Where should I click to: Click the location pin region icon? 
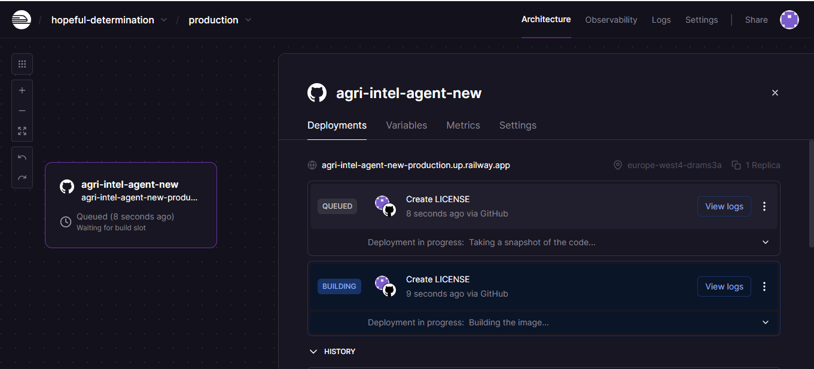618,165
